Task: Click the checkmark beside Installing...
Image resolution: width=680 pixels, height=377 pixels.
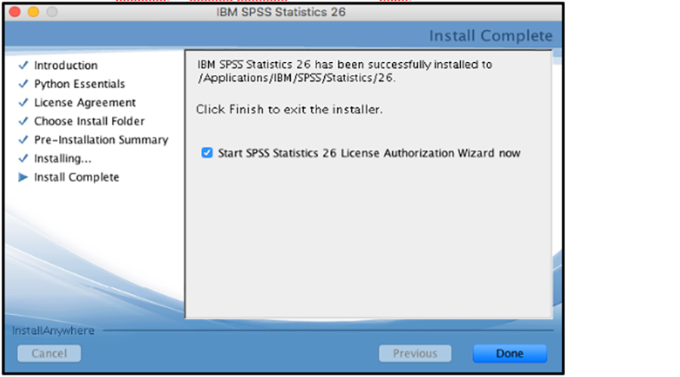Action: [x=23, y=159]
